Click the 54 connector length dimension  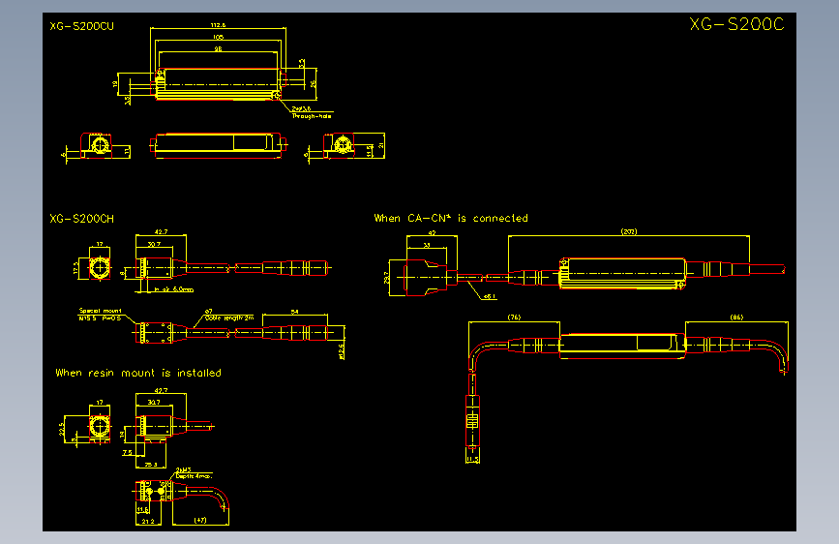click(295, 312)
